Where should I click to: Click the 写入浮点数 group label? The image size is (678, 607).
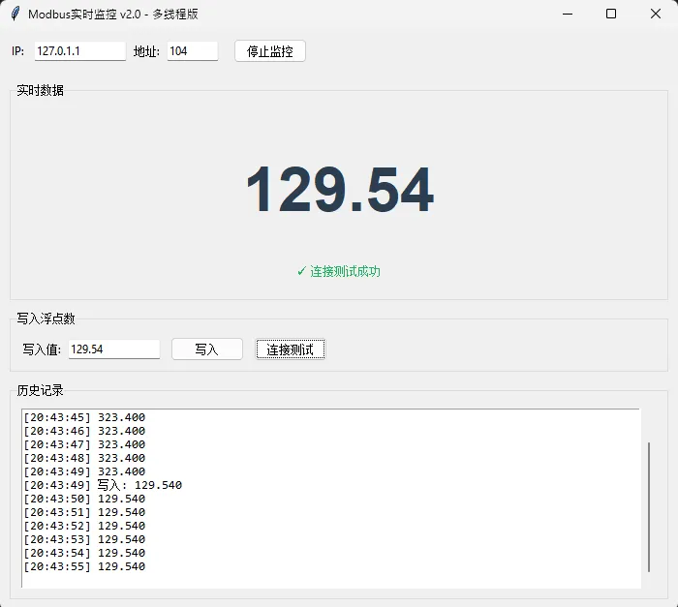pyautogui.click(x=46, y=319)
